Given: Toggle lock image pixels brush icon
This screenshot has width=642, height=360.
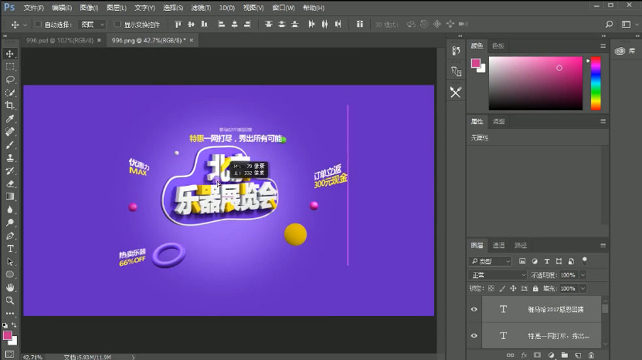Looking at the screenshot, I should coord(502,288).
